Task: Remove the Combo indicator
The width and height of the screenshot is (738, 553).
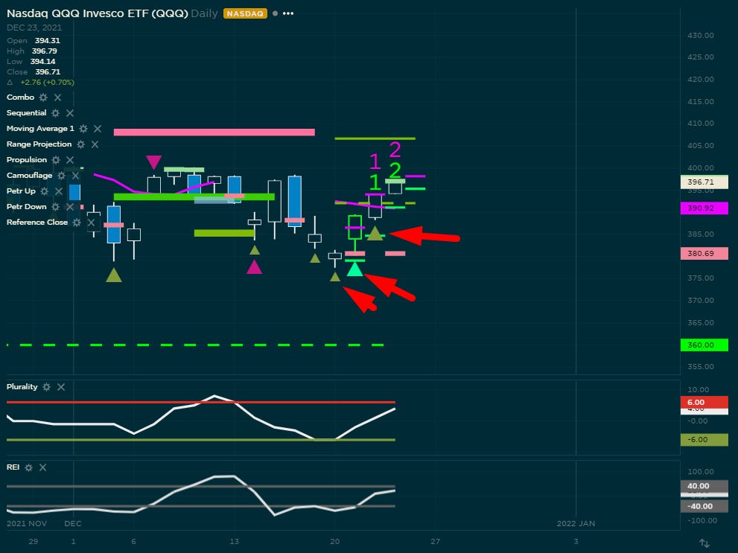Action: click(57, 98)
